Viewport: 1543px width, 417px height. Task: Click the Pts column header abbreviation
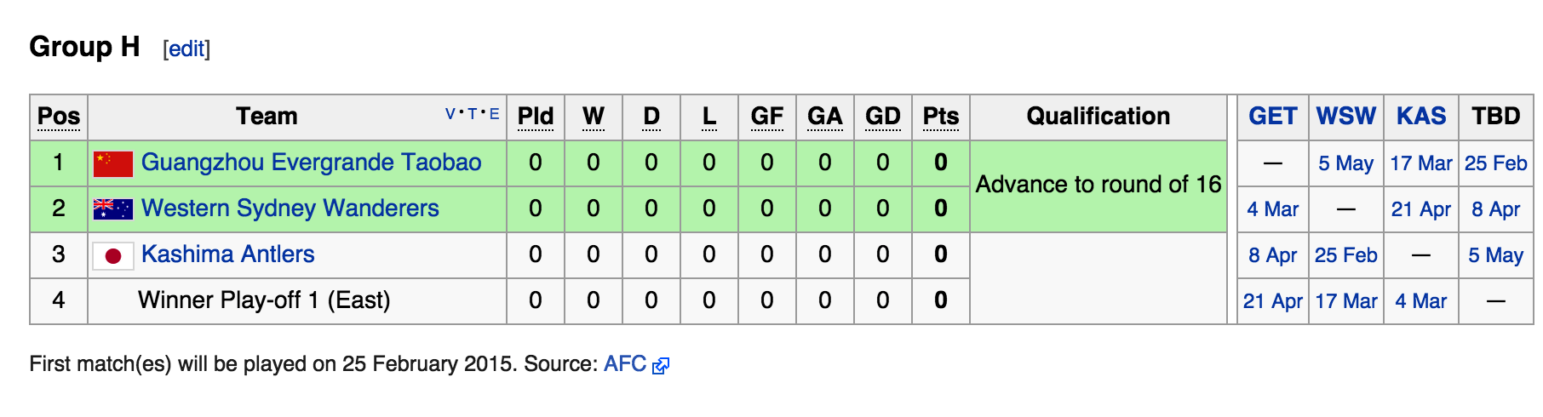coord(940,117)
